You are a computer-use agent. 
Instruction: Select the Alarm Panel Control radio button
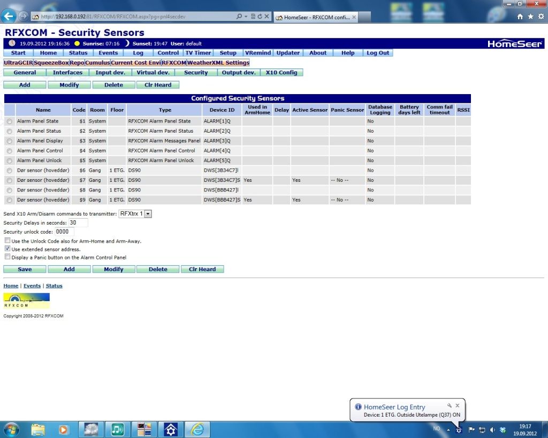[10, 151]
